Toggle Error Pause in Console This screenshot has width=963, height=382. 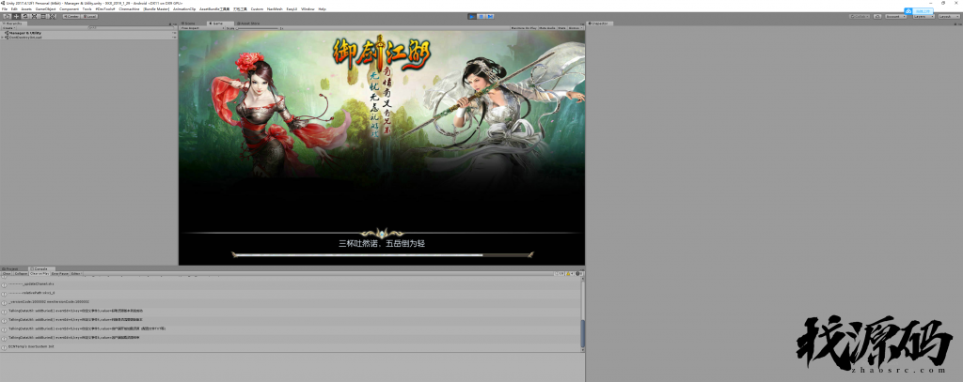60,273
